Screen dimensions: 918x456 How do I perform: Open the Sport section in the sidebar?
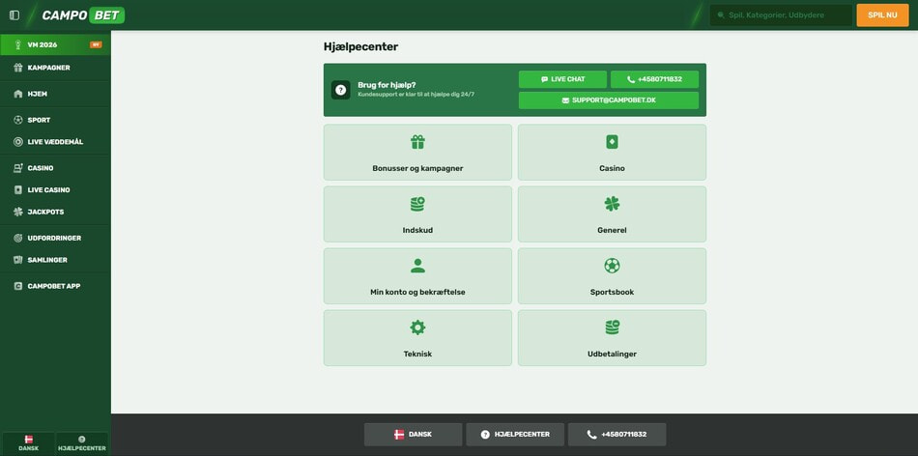(55, 120)
